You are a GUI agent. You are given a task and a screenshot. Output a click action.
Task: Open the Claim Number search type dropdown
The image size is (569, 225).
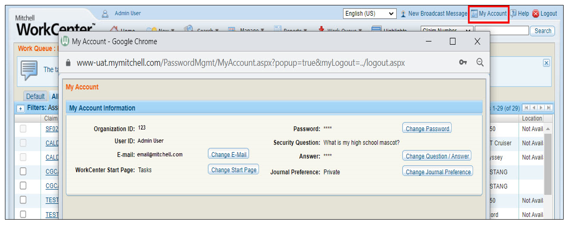coord(447,30)
